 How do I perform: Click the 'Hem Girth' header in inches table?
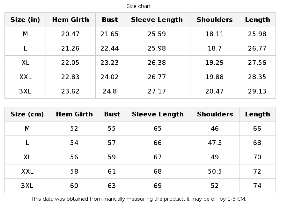tap(70, 20)
